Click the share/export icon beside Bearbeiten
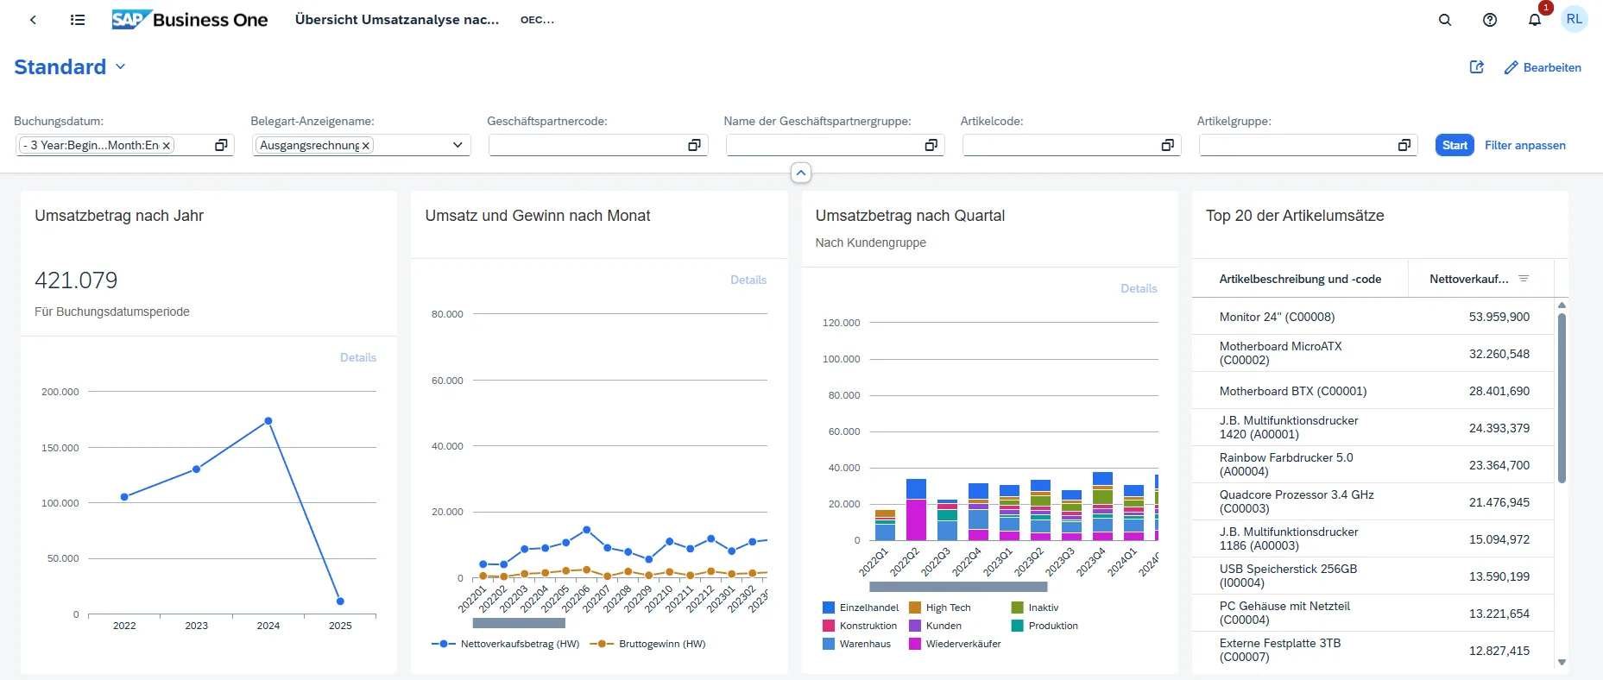This screenshot has height=680, width=1603. coord(1476,67)
